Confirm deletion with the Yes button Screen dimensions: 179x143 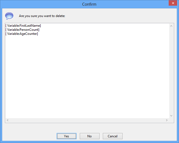[x=66, y=136]
